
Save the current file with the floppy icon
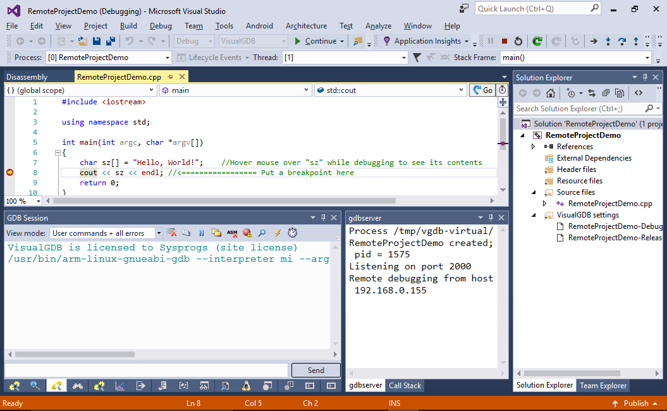[97, 41]
